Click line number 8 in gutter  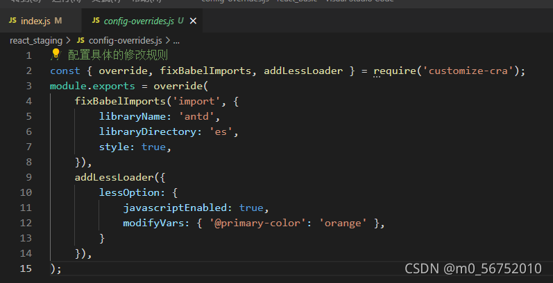28,162
